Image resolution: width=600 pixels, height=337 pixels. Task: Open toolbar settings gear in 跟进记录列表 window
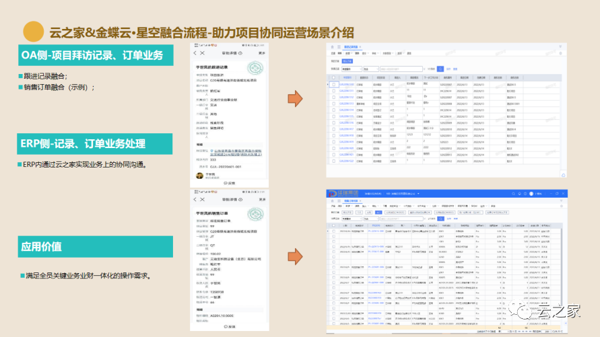pyautogui.click(x=560, y=54)
